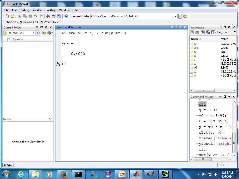Go up folder icon in Current Folder panel

pos(44,33)
